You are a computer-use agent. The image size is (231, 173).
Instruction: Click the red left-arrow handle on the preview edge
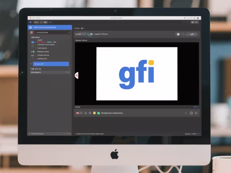point(76,76)
